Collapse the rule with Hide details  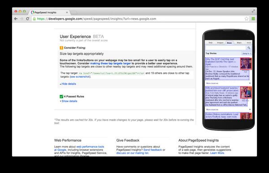[x=68, y=84]
